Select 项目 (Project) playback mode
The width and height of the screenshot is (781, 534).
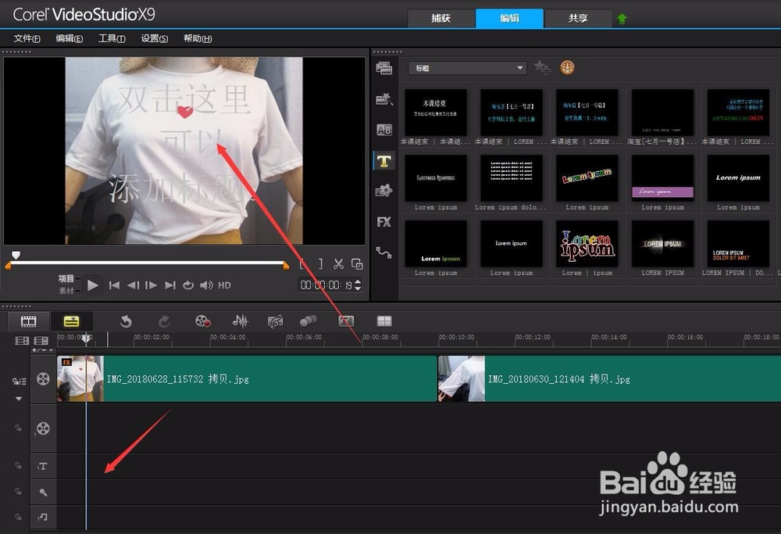(66, 278)
